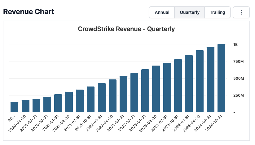Click the bar for 2020-07-31
This screenshot has height=145, width=255.
click(36, 106)
